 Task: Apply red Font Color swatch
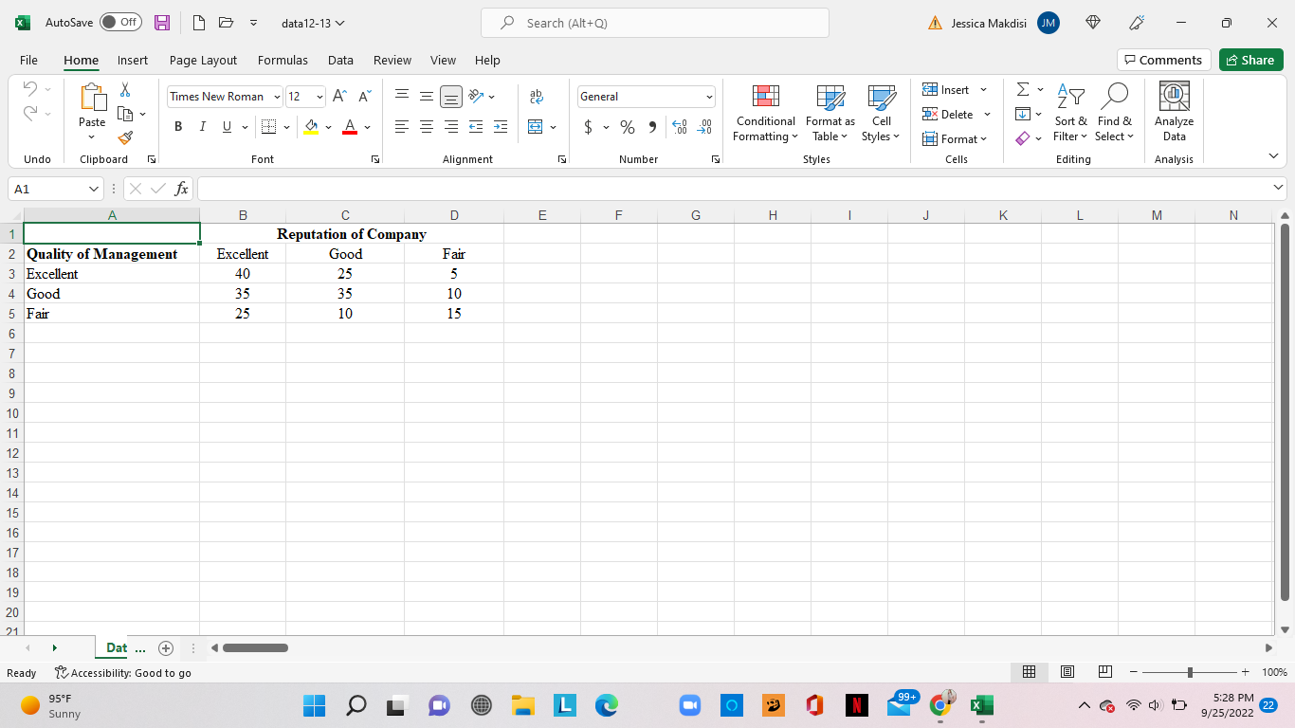(x=349, y=127)
